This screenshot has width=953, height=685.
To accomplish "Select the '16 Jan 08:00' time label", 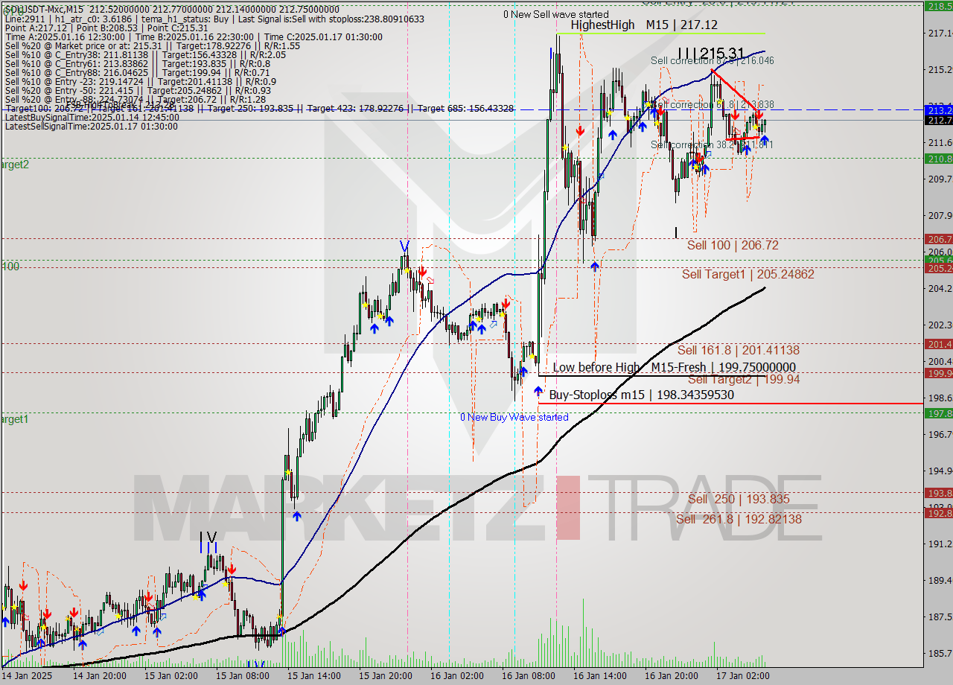I will click(x=528, y=676).
